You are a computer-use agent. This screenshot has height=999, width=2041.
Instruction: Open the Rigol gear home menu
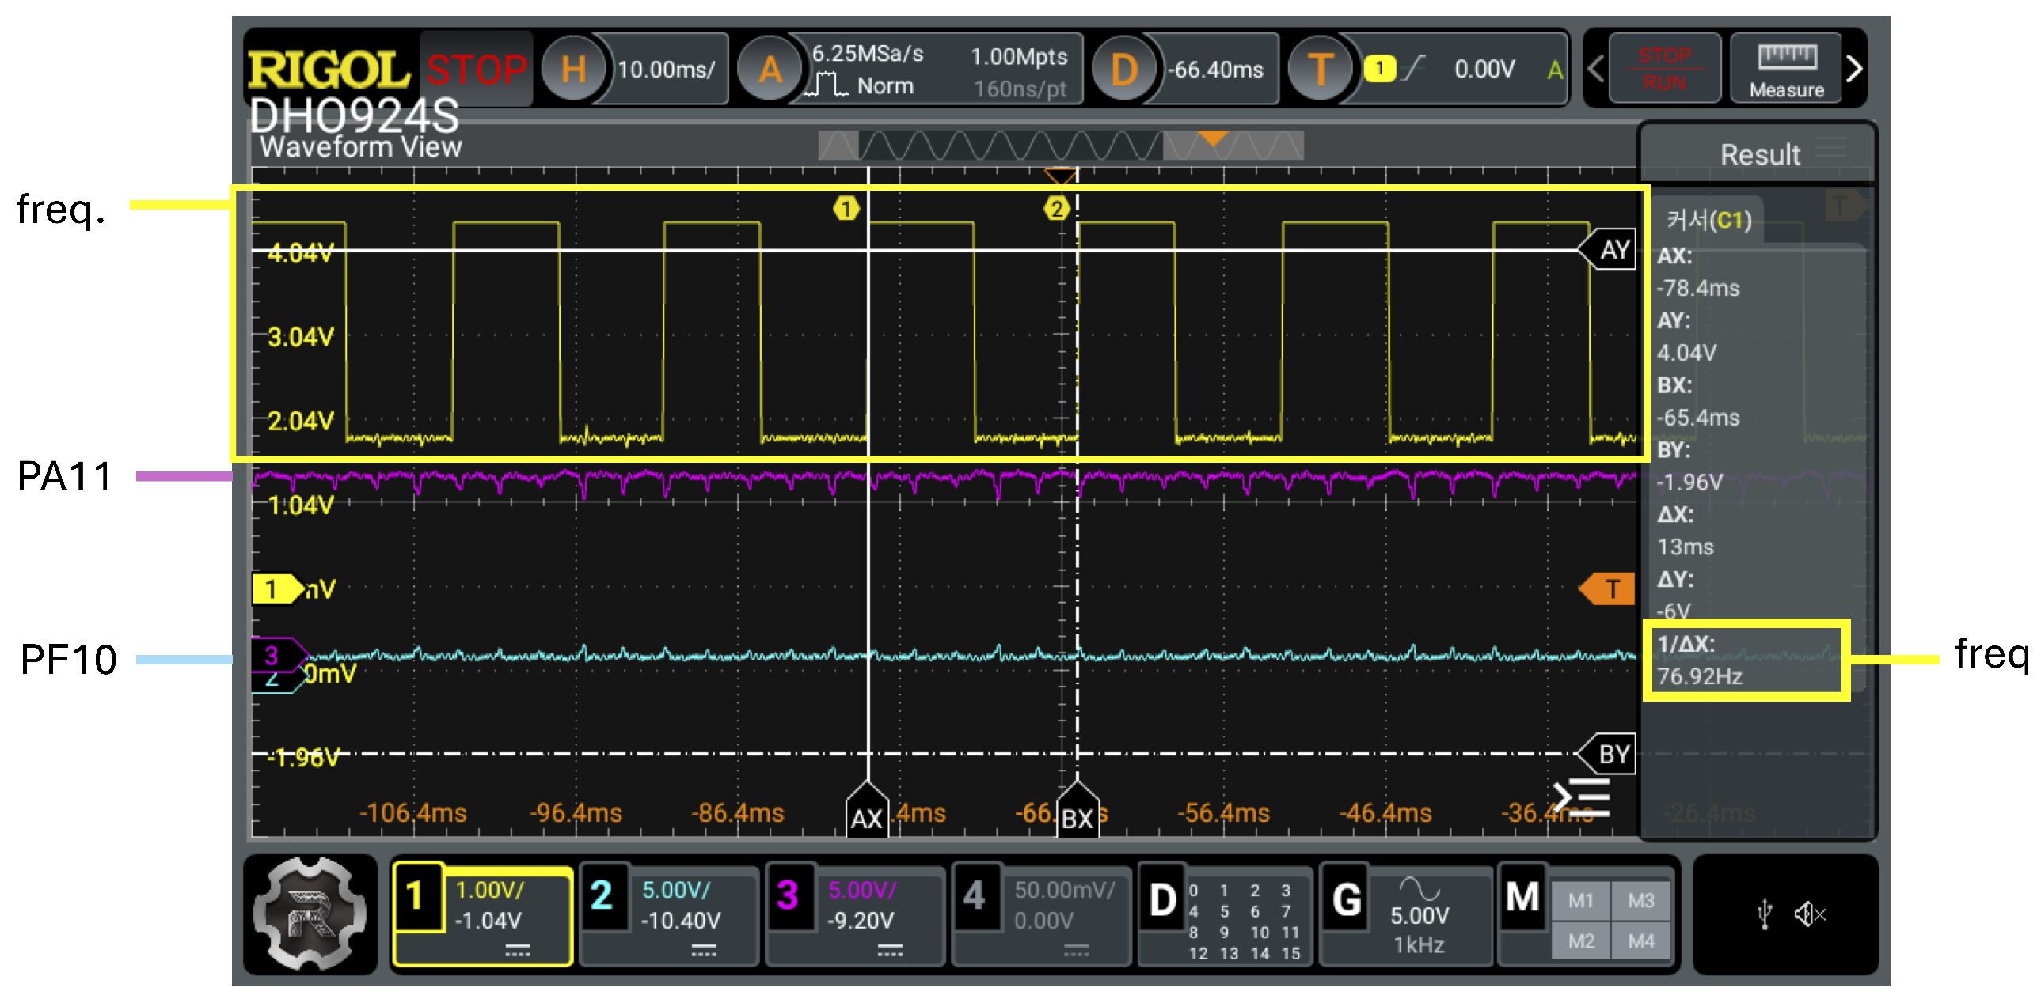pos(309,914)
